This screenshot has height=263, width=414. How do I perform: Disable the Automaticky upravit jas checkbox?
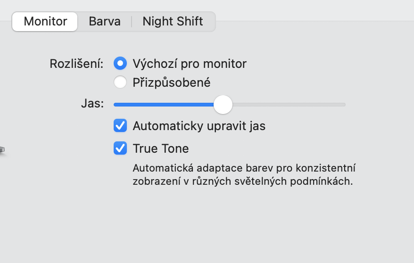click(x=120, y=126)
